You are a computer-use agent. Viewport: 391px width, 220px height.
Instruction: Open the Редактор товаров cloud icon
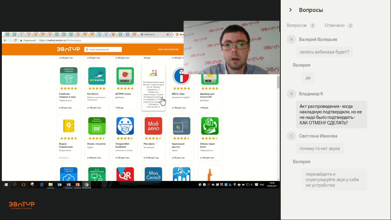tap(69, 174)
